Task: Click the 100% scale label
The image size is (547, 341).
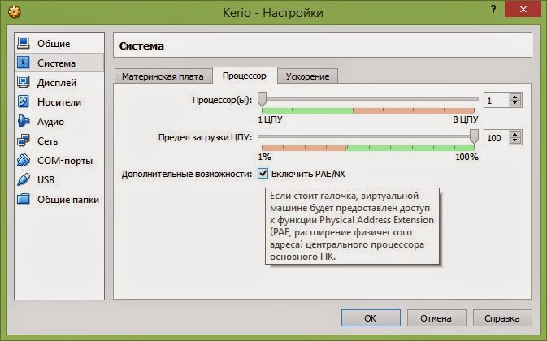Action: point(467,157)
